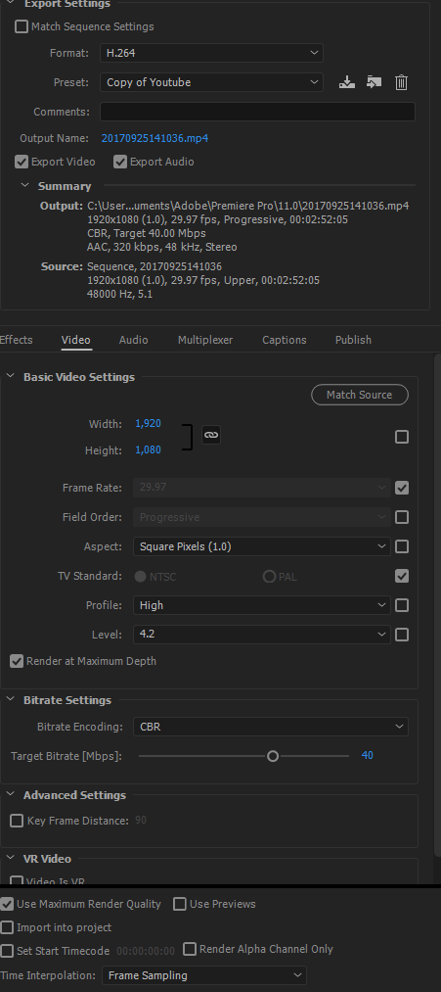Click the Import Preset icon
The image size is (441, 992).
point(375,82)
